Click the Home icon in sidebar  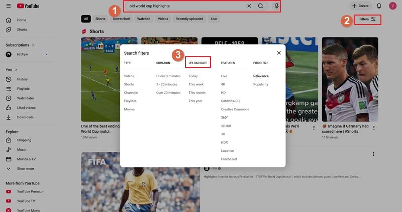point(9,20)
